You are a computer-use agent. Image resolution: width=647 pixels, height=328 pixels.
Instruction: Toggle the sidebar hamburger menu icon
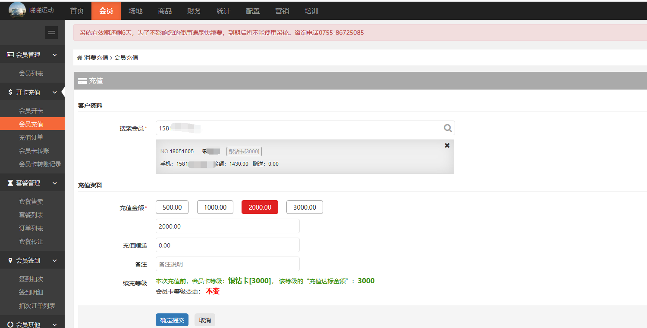coord(51,32)
